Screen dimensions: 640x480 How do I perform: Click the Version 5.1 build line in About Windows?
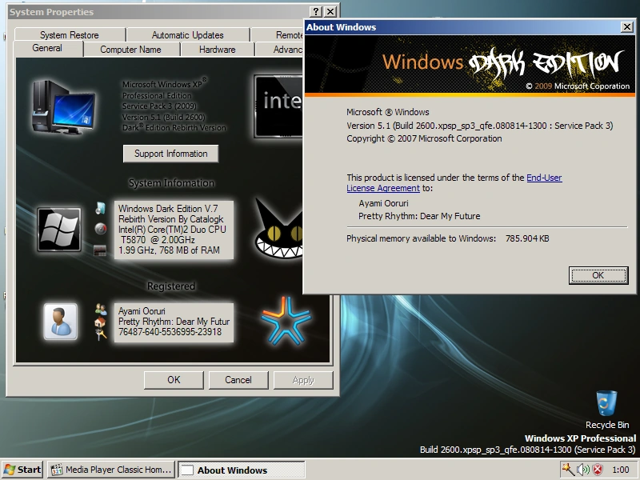coord(479,126)
